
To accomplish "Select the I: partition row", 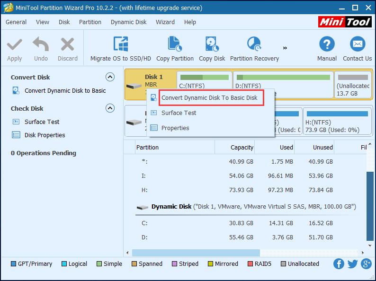I will (x=245, y=176).
